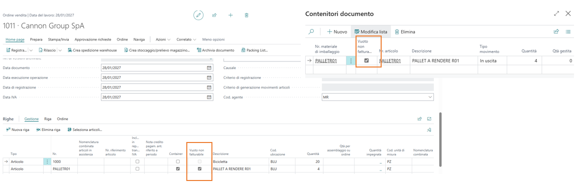Click the Registra action in the order ribbon

(17, 50)
